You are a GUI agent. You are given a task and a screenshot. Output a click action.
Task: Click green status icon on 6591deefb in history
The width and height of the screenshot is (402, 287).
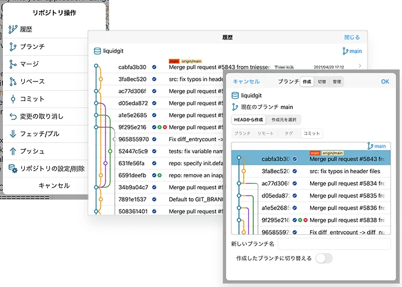(160, 175)
